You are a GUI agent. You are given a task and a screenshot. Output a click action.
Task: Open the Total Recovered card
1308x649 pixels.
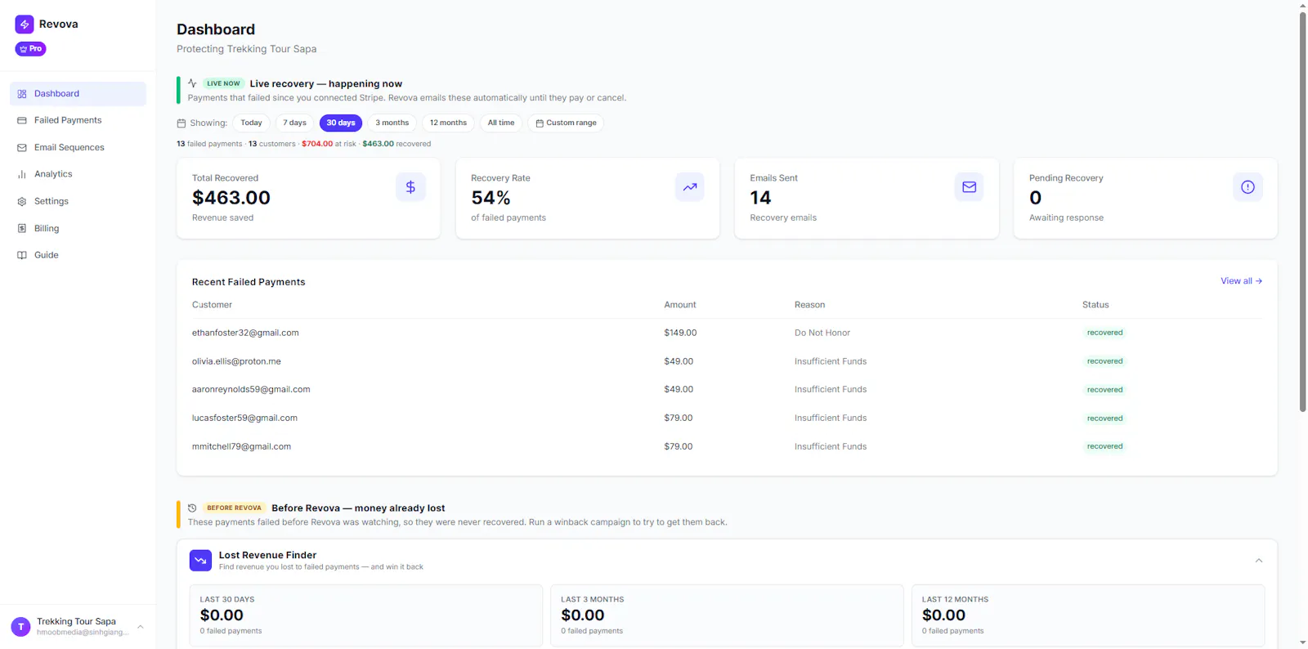click(308, 199)
